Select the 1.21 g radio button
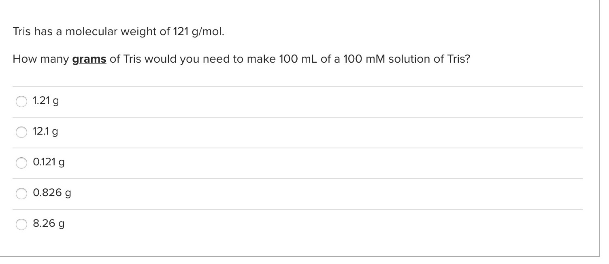The width and height of the screenshot is (609, 264). pyautogui.click(x=21, y=101)
